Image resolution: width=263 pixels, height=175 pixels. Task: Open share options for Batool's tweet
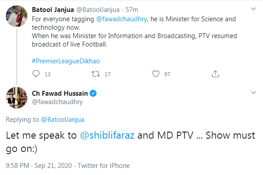pos(215,74)
